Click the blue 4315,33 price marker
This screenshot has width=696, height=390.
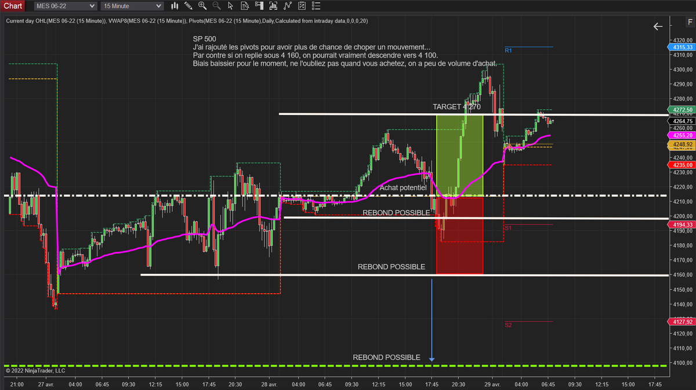[681, 47]
